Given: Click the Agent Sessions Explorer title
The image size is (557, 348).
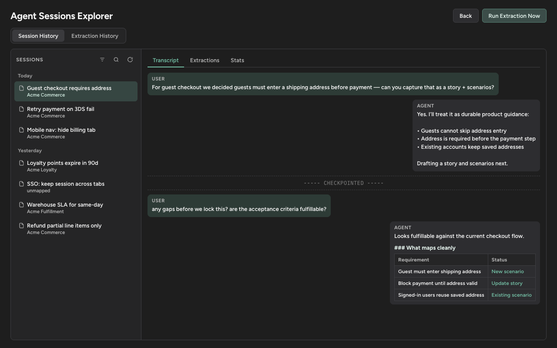Looking at the screenshot, I should coord(61,16).
